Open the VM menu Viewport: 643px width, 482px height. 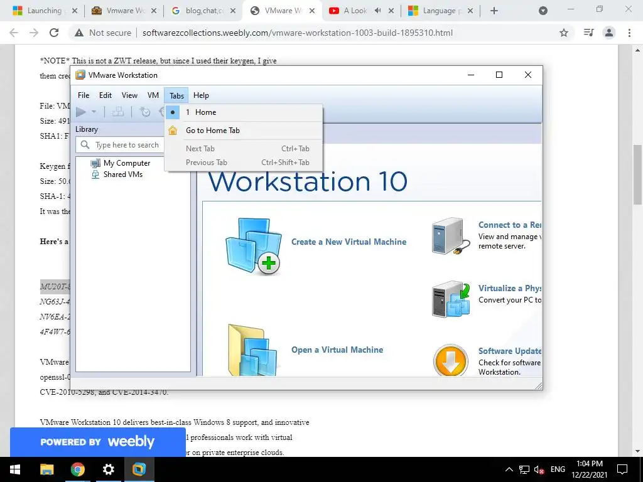coord(153,95)
